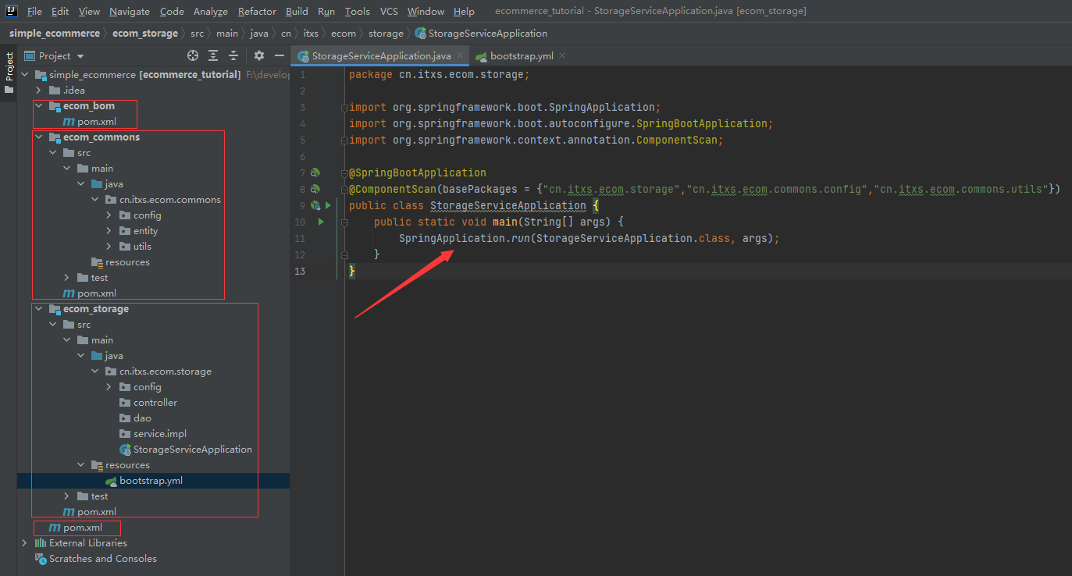1072x576 pixels.
Task: Click Spring bean gutter icon next to @SpringBootApplication
Action: (315, 172)
